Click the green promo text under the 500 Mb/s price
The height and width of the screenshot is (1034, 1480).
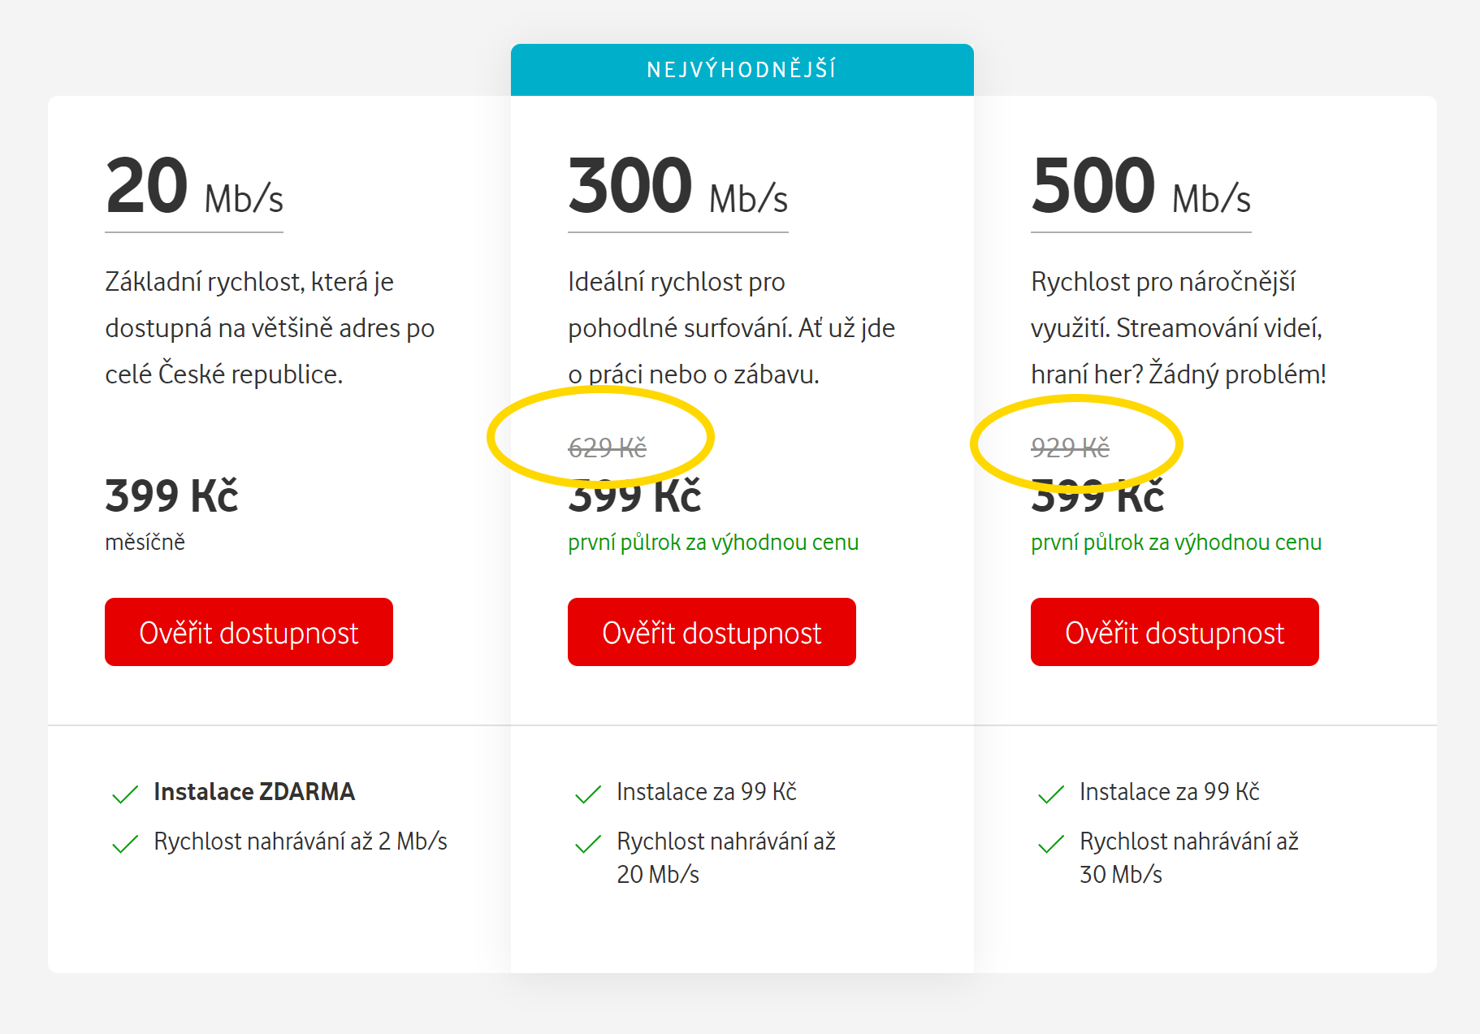[x=1176, y=542]
